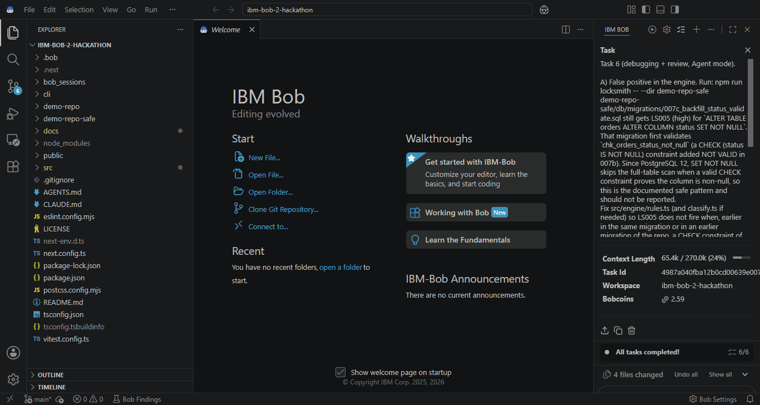Screen dimensions: 760x405
Task: Open the Bob panel ellipsis menu
Action: pos(711,29)
